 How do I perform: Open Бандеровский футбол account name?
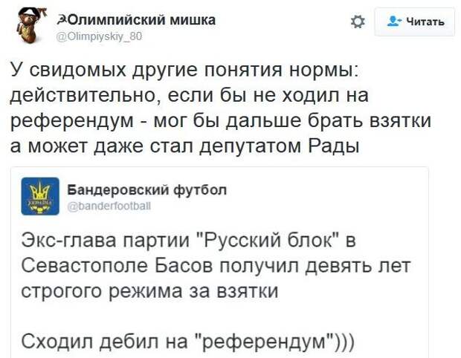[147, 190]
